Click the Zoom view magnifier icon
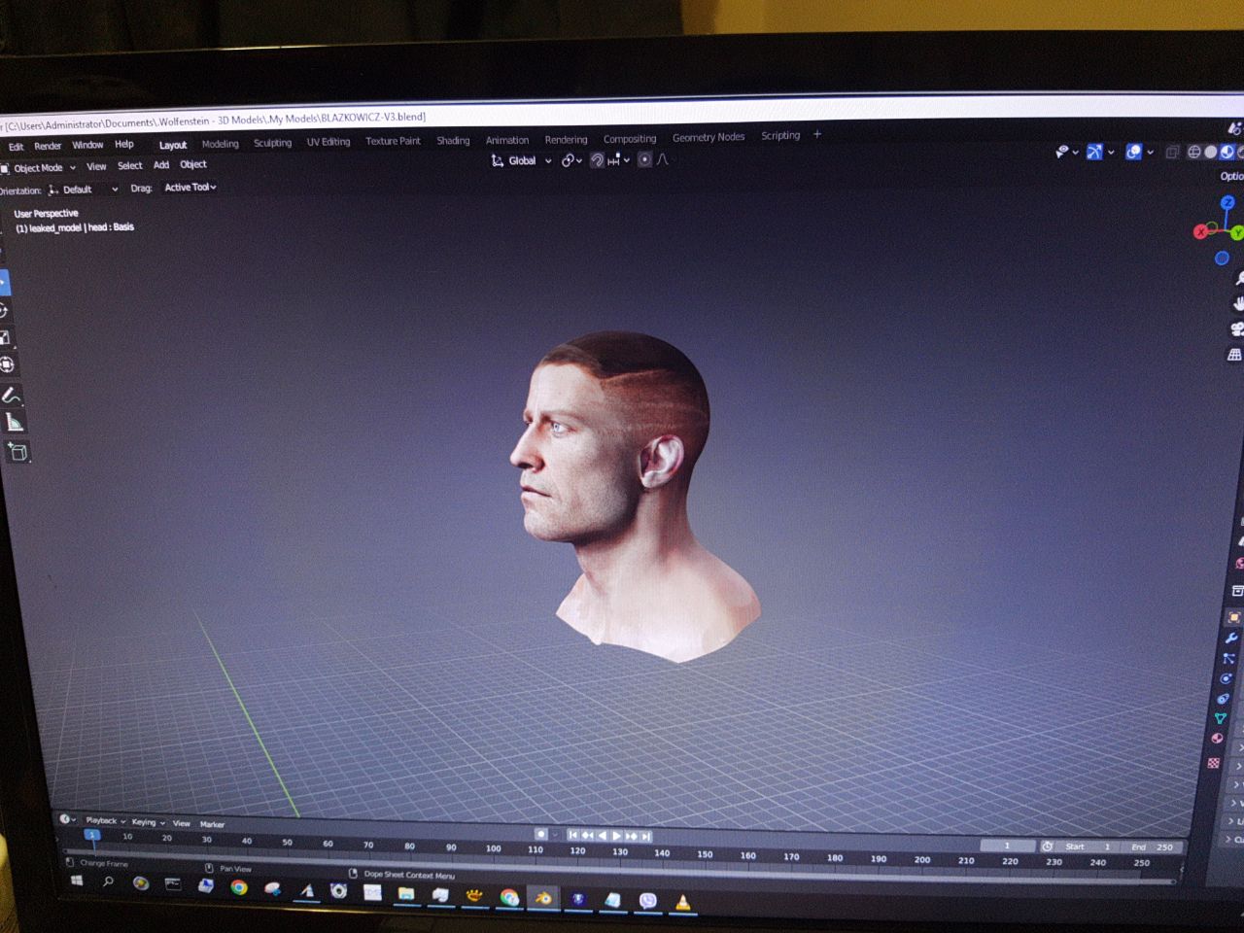This screenshot has width=1244, height=933. [x=1238, y=279]
